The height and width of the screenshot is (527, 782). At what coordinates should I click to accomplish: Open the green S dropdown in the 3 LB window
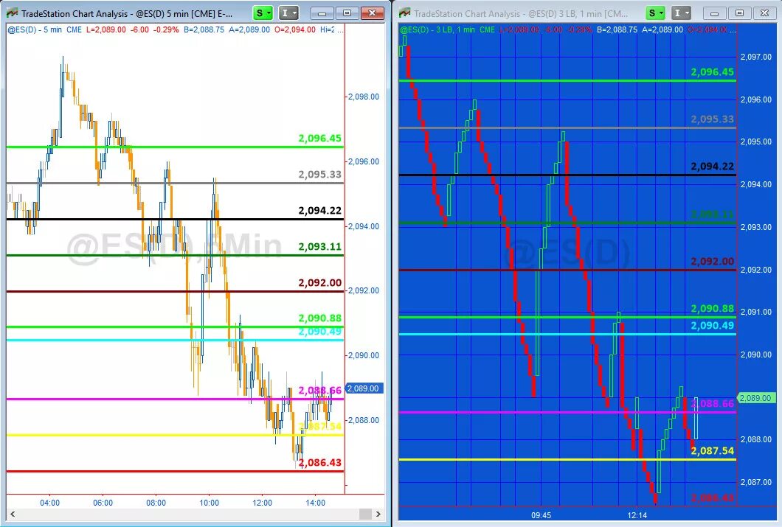tap(655, 13)
